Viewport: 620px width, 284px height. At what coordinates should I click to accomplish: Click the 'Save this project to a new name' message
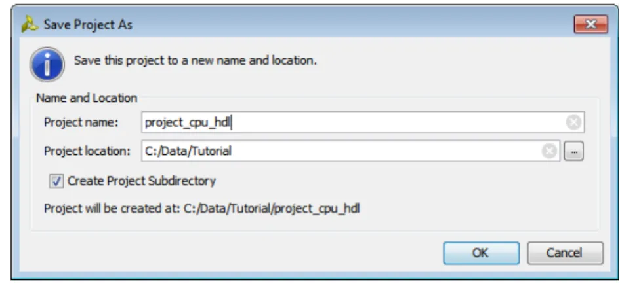point(196,60)
